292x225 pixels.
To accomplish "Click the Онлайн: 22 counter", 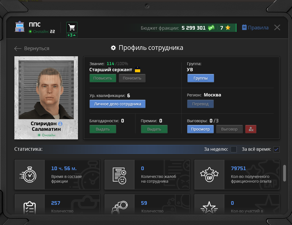I will click(42, 32).
